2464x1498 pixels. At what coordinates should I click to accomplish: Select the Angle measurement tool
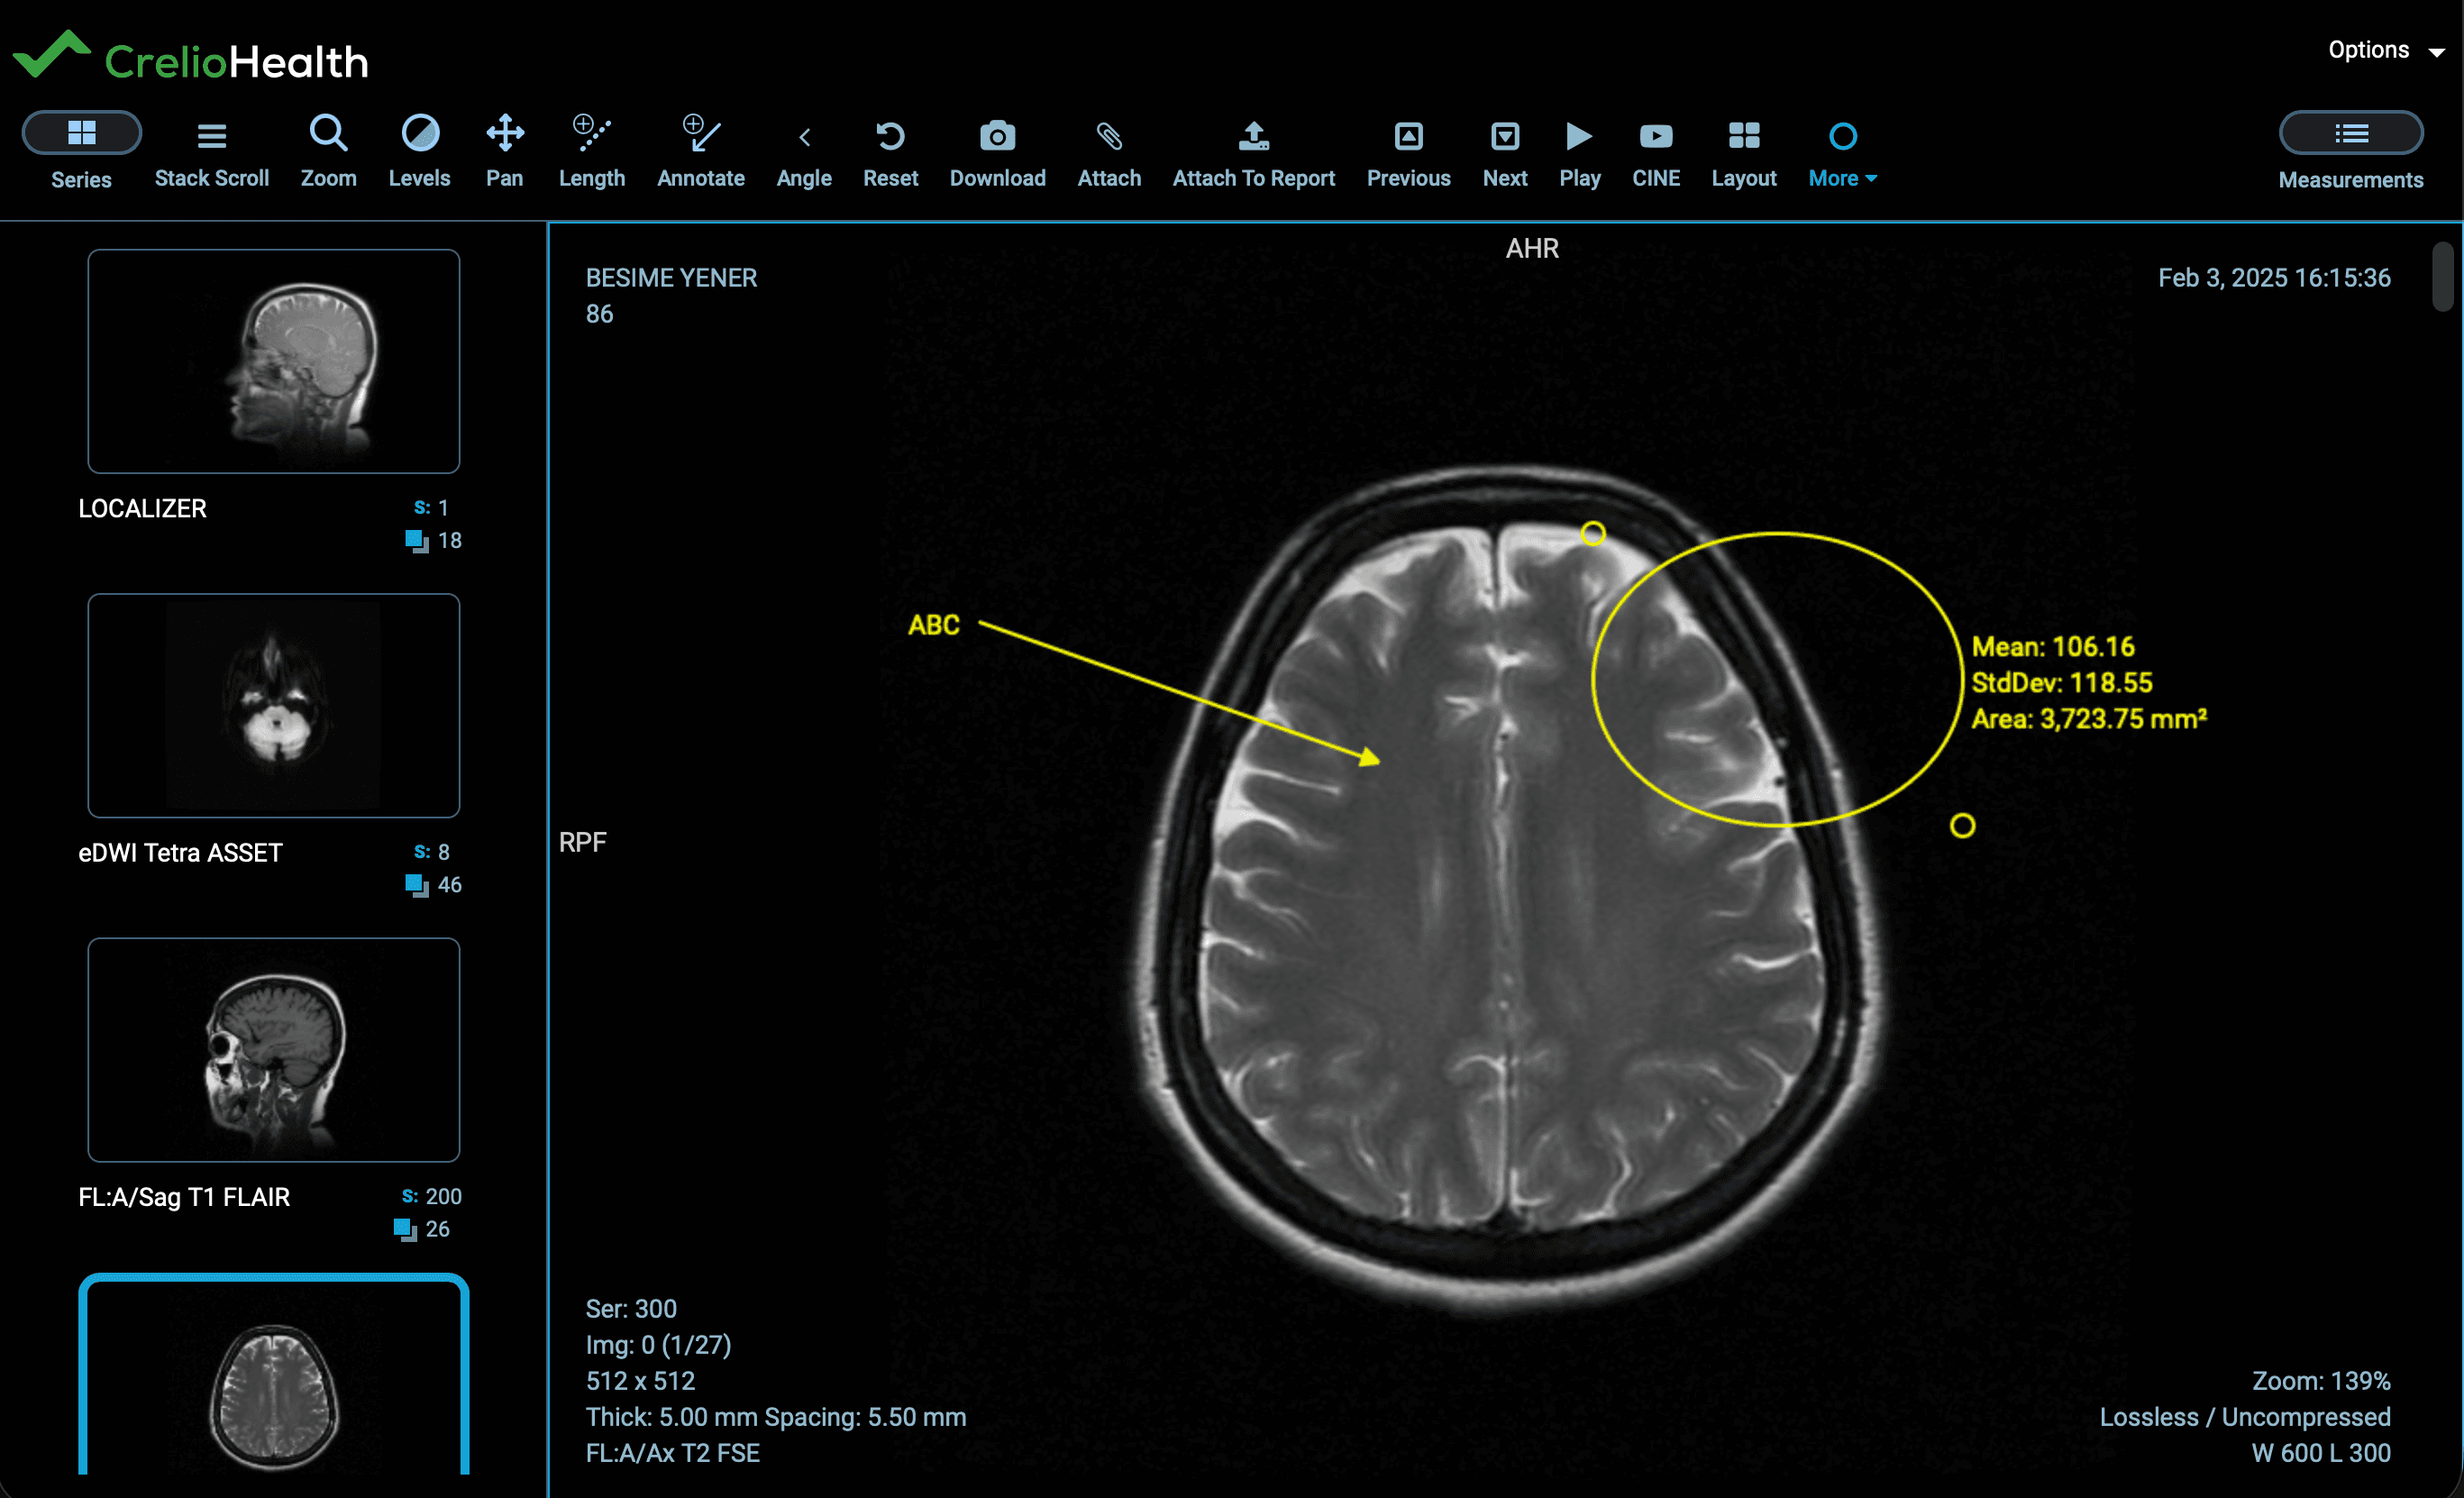pyautogui.click(x=804, y=152)
